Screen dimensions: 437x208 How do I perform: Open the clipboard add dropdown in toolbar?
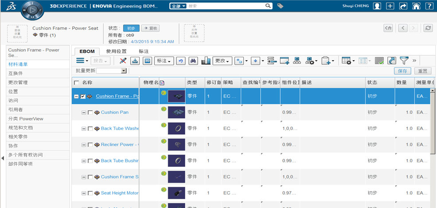point(328,61)
